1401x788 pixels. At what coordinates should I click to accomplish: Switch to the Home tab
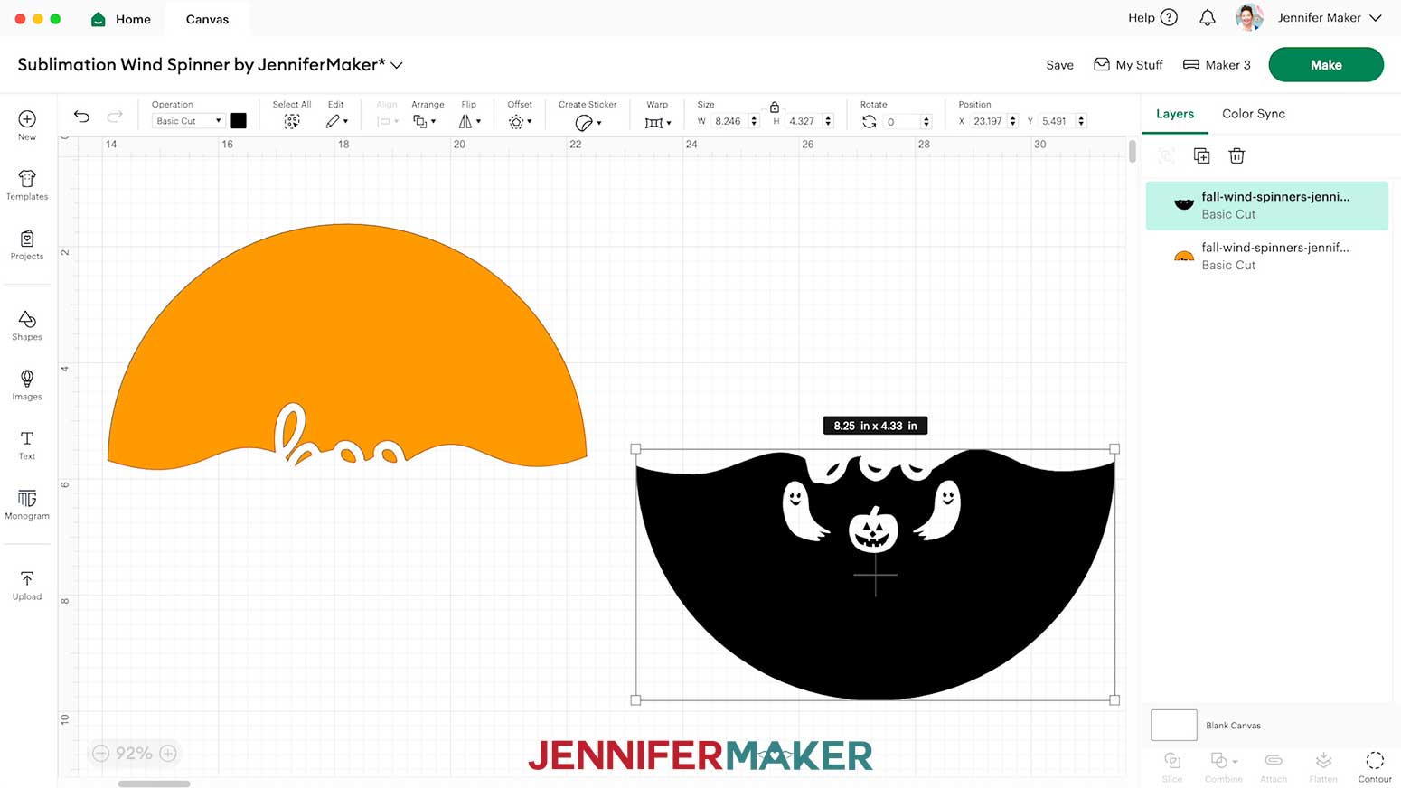122,19
